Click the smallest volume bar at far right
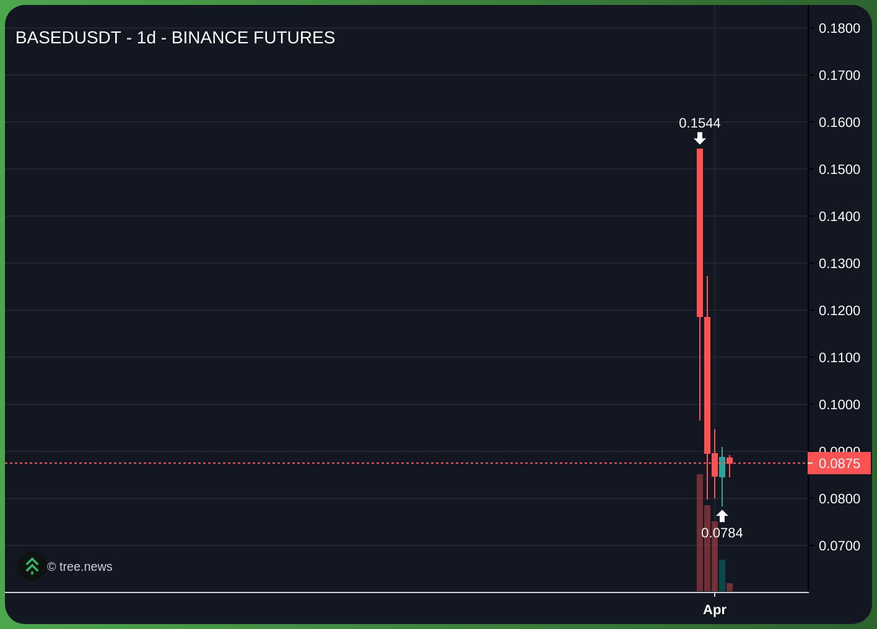Viewport: 877px width, 629px height. (730, 587)
